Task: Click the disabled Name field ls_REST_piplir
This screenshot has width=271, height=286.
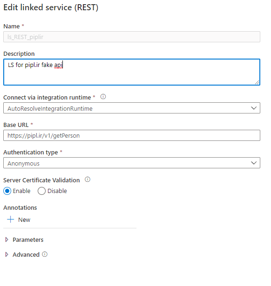Action: tap(132, 37)
